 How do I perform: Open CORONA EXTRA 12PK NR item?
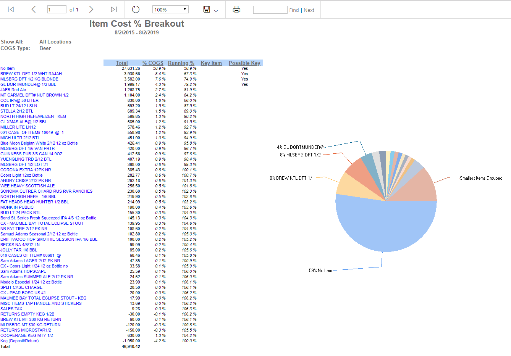coord(26,170)
